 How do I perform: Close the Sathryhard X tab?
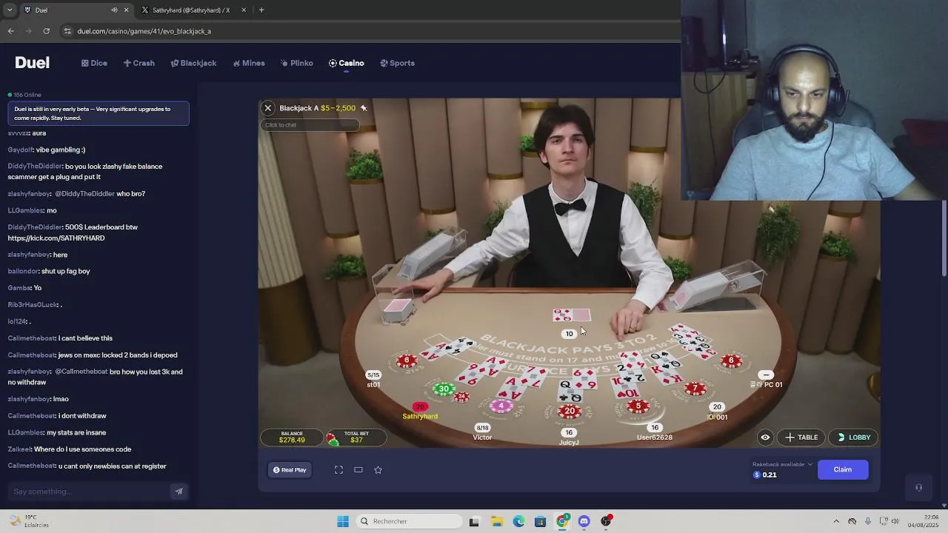point(244,10)
